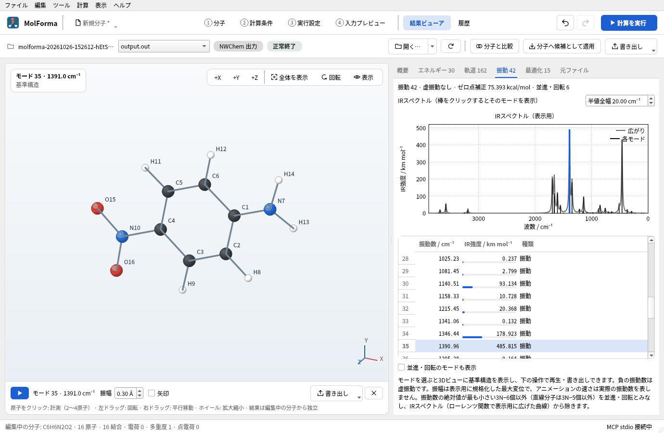
Task: Check 並進・回転のモードも表示 checkbox
Action: point(401,367)
